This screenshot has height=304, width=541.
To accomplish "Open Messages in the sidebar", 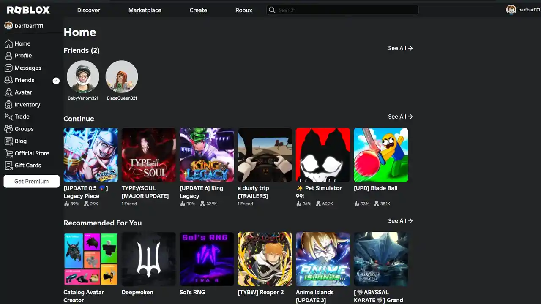I will coord(27,68).
